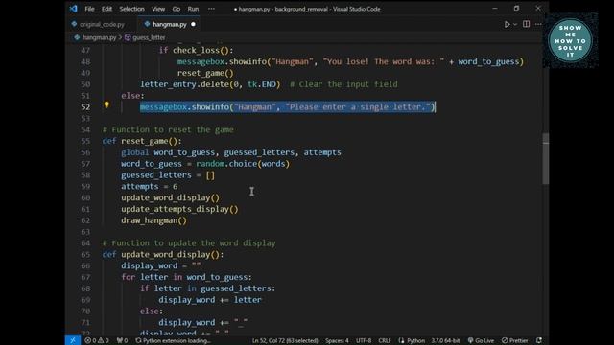The height and width of the screenshot is (345, 614).
Task: Click the 'Show Me How To Solve It' channel logo
Action: (x=570, y=41)
